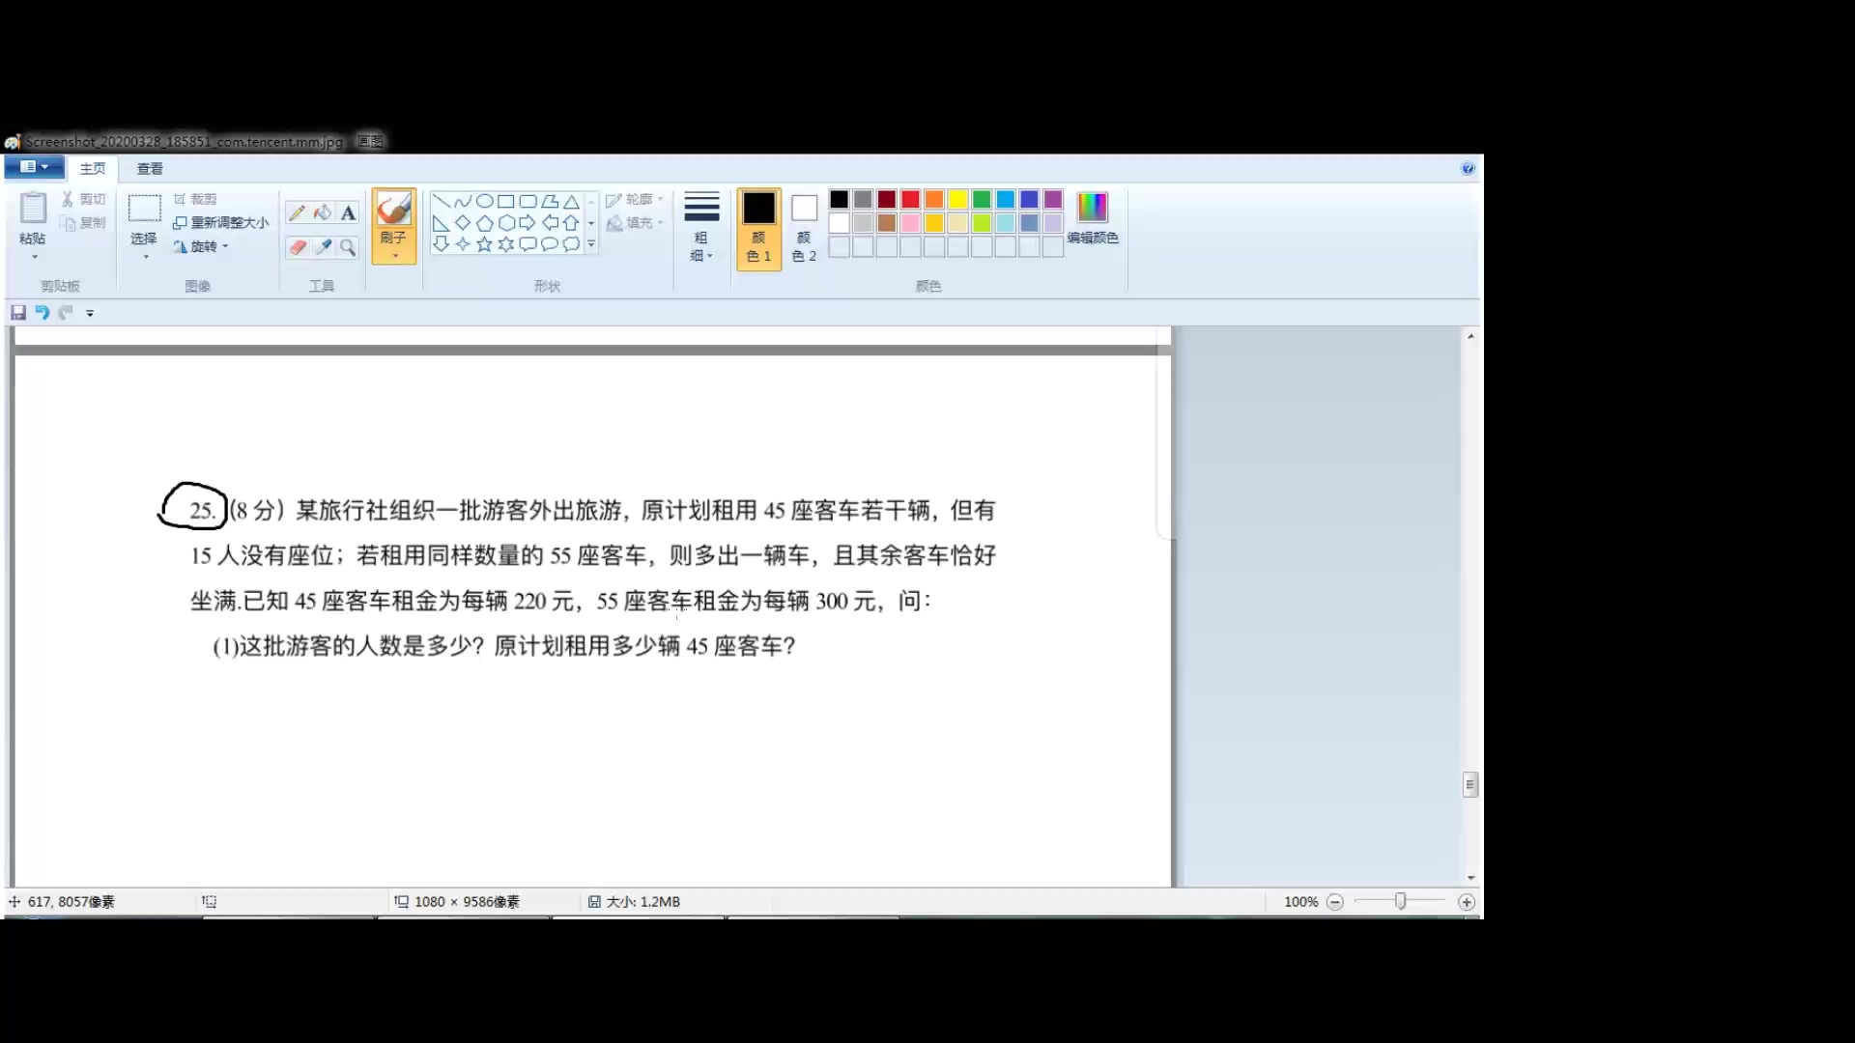Click 重新调整大小 (Resize) button
Viewport: 1855px width, 1043px height.
click(220, 221)
